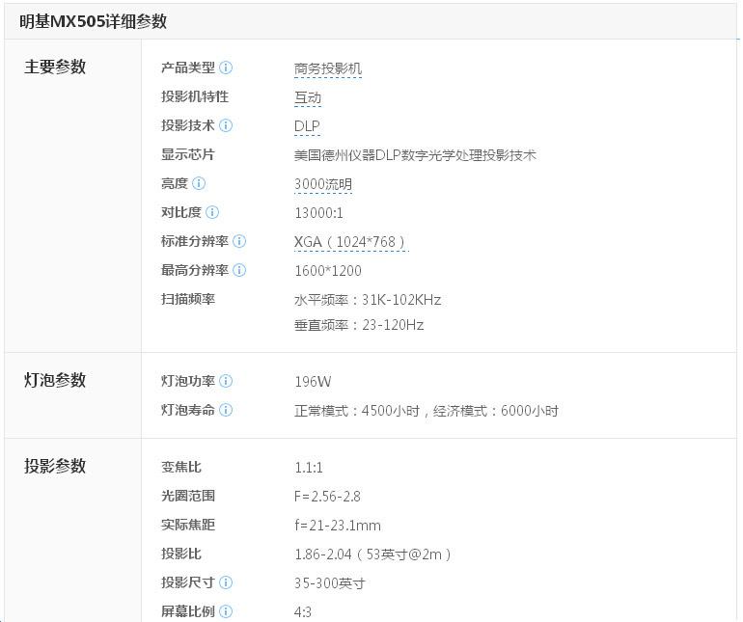Open the 3000流明 brightness link
Viewport: 743px width, 622px height.
coord(323,185)
